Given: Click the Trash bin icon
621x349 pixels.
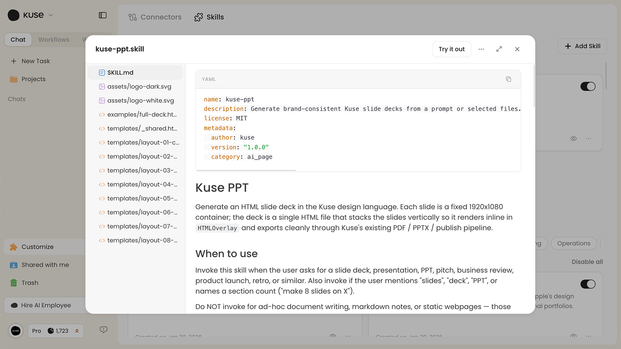Looking at the screenshot, I should [x=14, y=283].
